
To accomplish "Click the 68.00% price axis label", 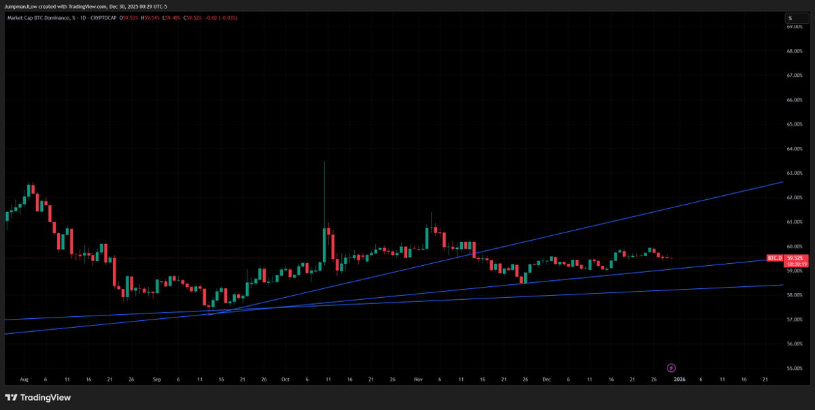I will [x=793, y=51].
